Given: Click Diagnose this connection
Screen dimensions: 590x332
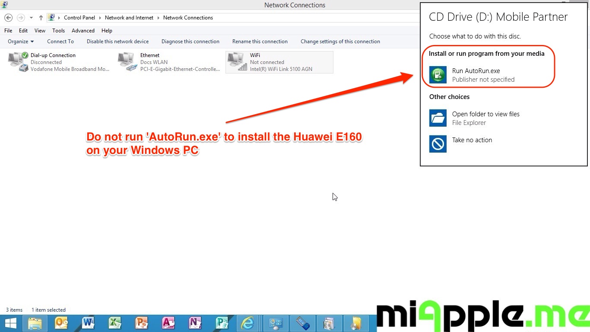Looking at the screenshot, I should click(190, 41).
